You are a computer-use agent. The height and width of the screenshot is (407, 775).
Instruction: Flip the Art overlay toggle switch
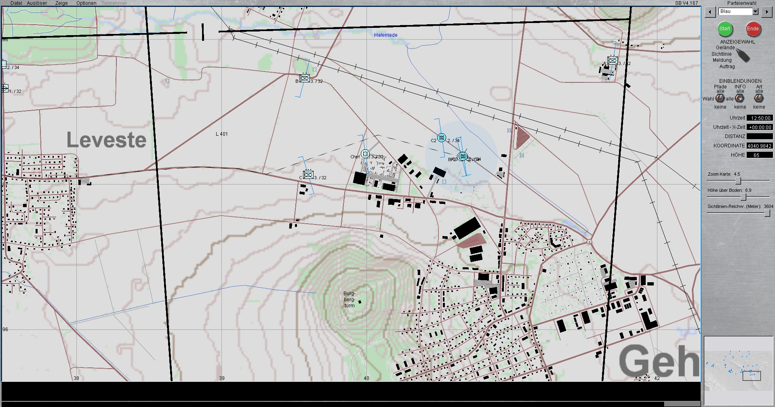point(759,98)
